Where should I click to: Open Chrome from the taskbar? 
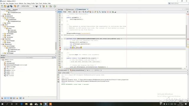(41, 104)
